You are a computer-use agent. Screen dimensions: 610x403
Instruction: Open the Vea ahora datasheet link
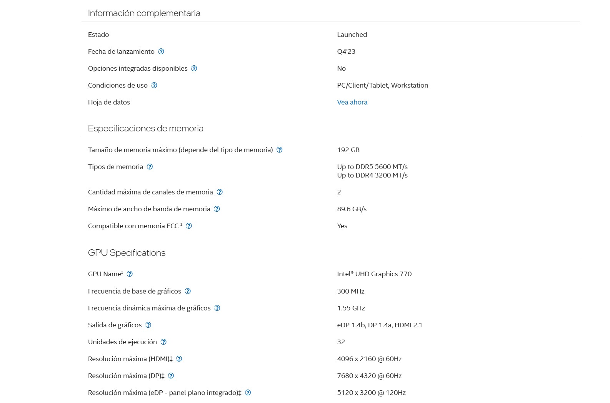click(x=352, y=102)
